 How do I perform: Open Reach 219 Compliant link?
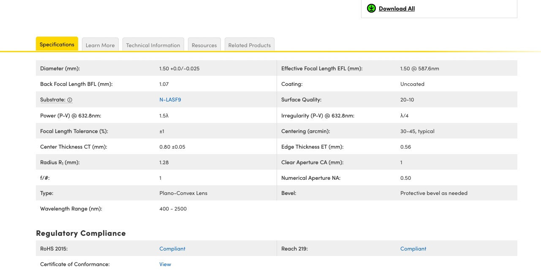coord(413,249)
